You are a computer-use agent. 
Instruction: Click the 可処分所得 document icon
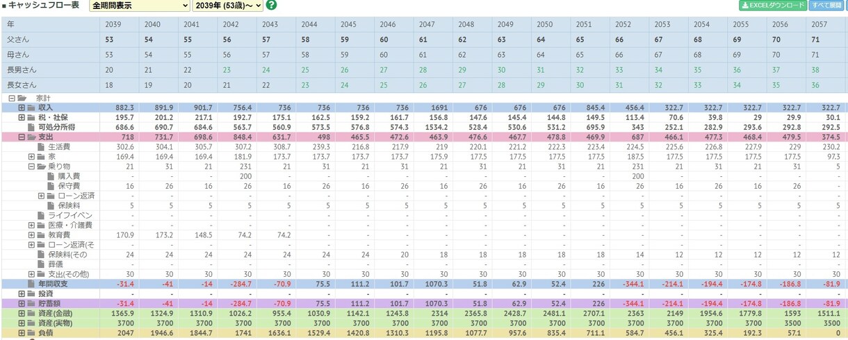pyautogui.click(x=31, y=128)
